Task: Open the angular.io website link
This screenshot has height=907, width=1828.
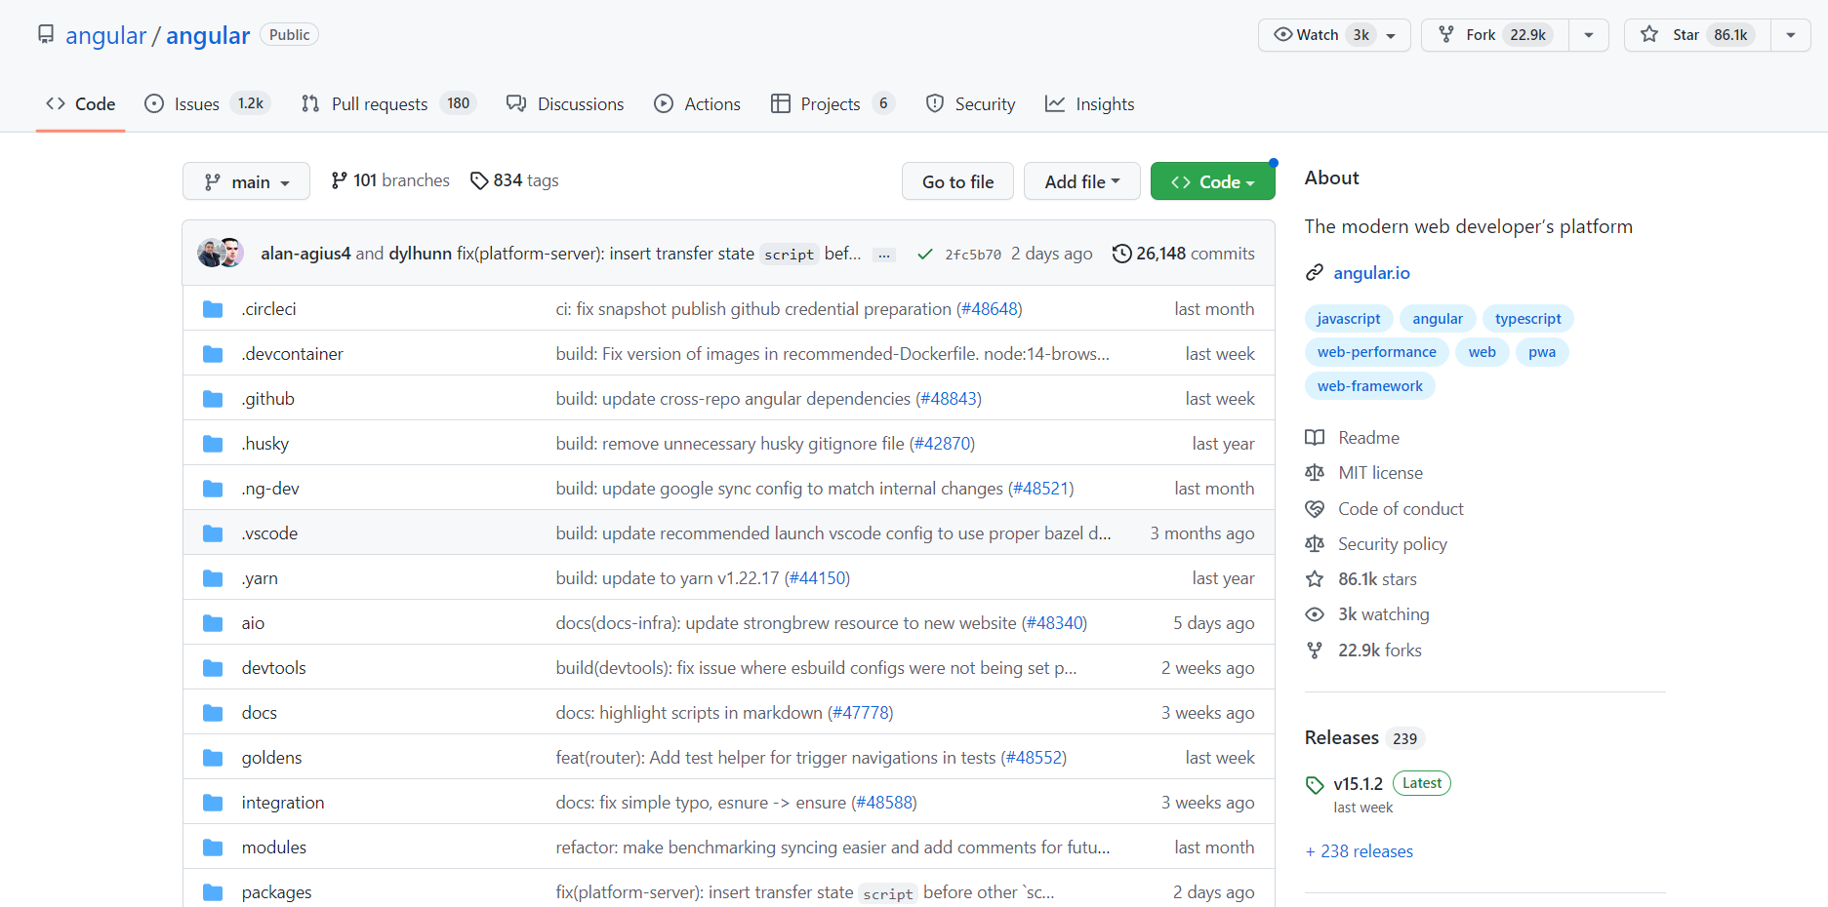Action: pyautogui.click(x=1371, y=273)
